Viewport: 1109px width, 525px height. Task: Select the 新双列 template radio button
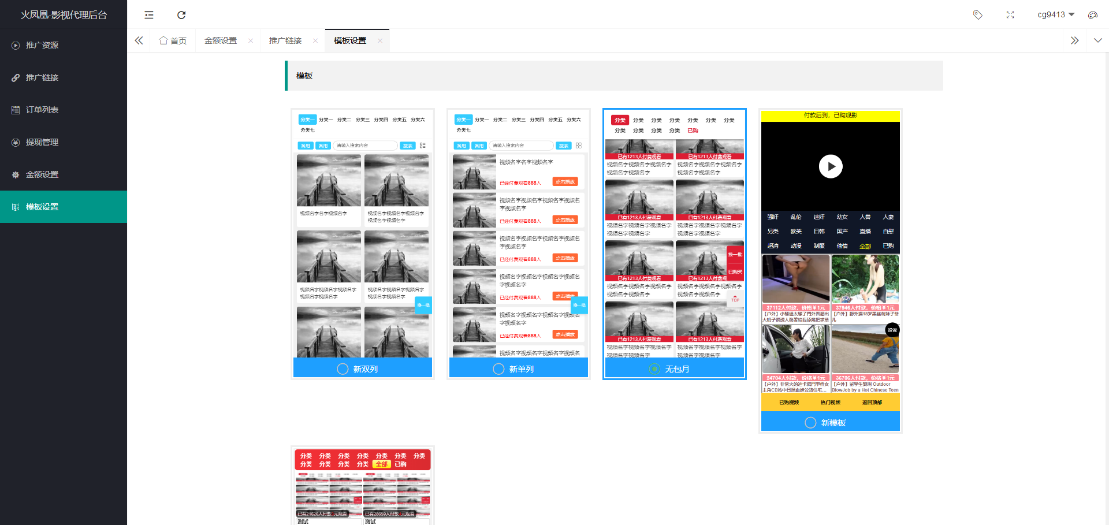343,369
